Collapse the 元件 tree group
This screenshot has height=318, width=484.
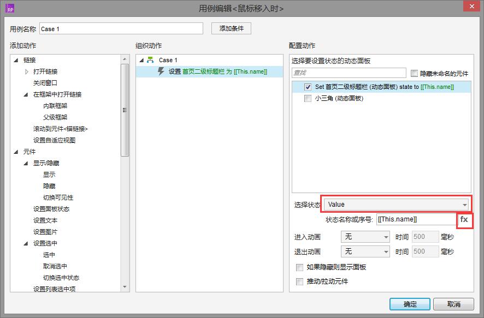coord(16,152)
